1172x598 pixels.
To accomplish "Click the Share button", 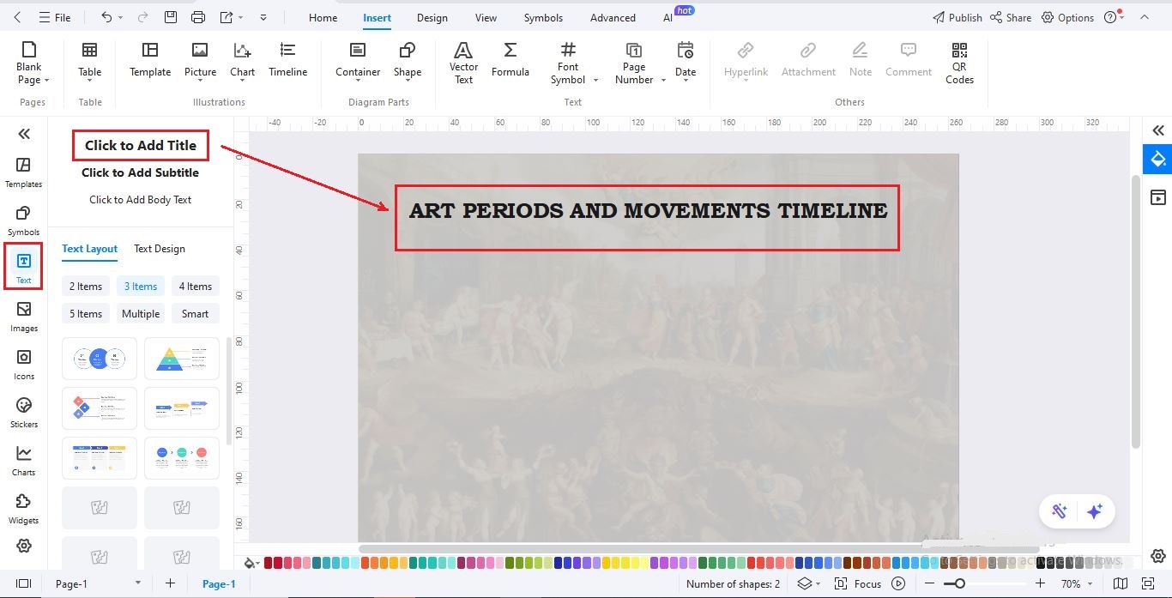I will [1011, 17].
